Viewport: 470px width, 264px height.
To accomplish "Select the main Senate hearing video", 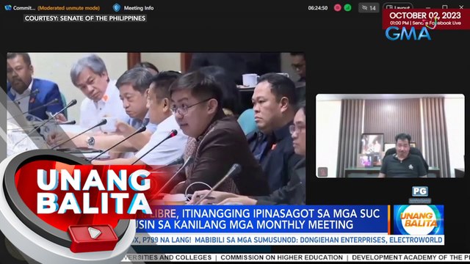I will 156,129.
